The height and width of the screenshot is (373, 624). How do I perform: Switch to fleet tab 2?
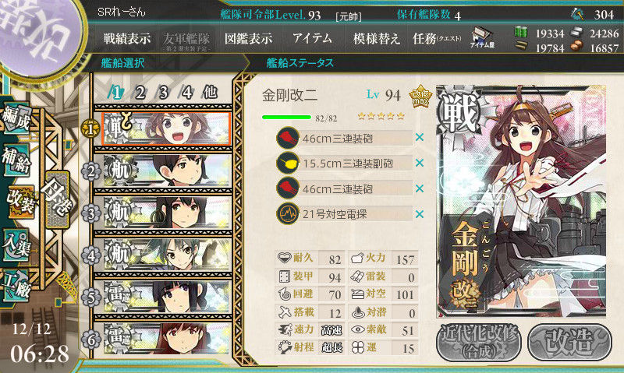point(140,93)
